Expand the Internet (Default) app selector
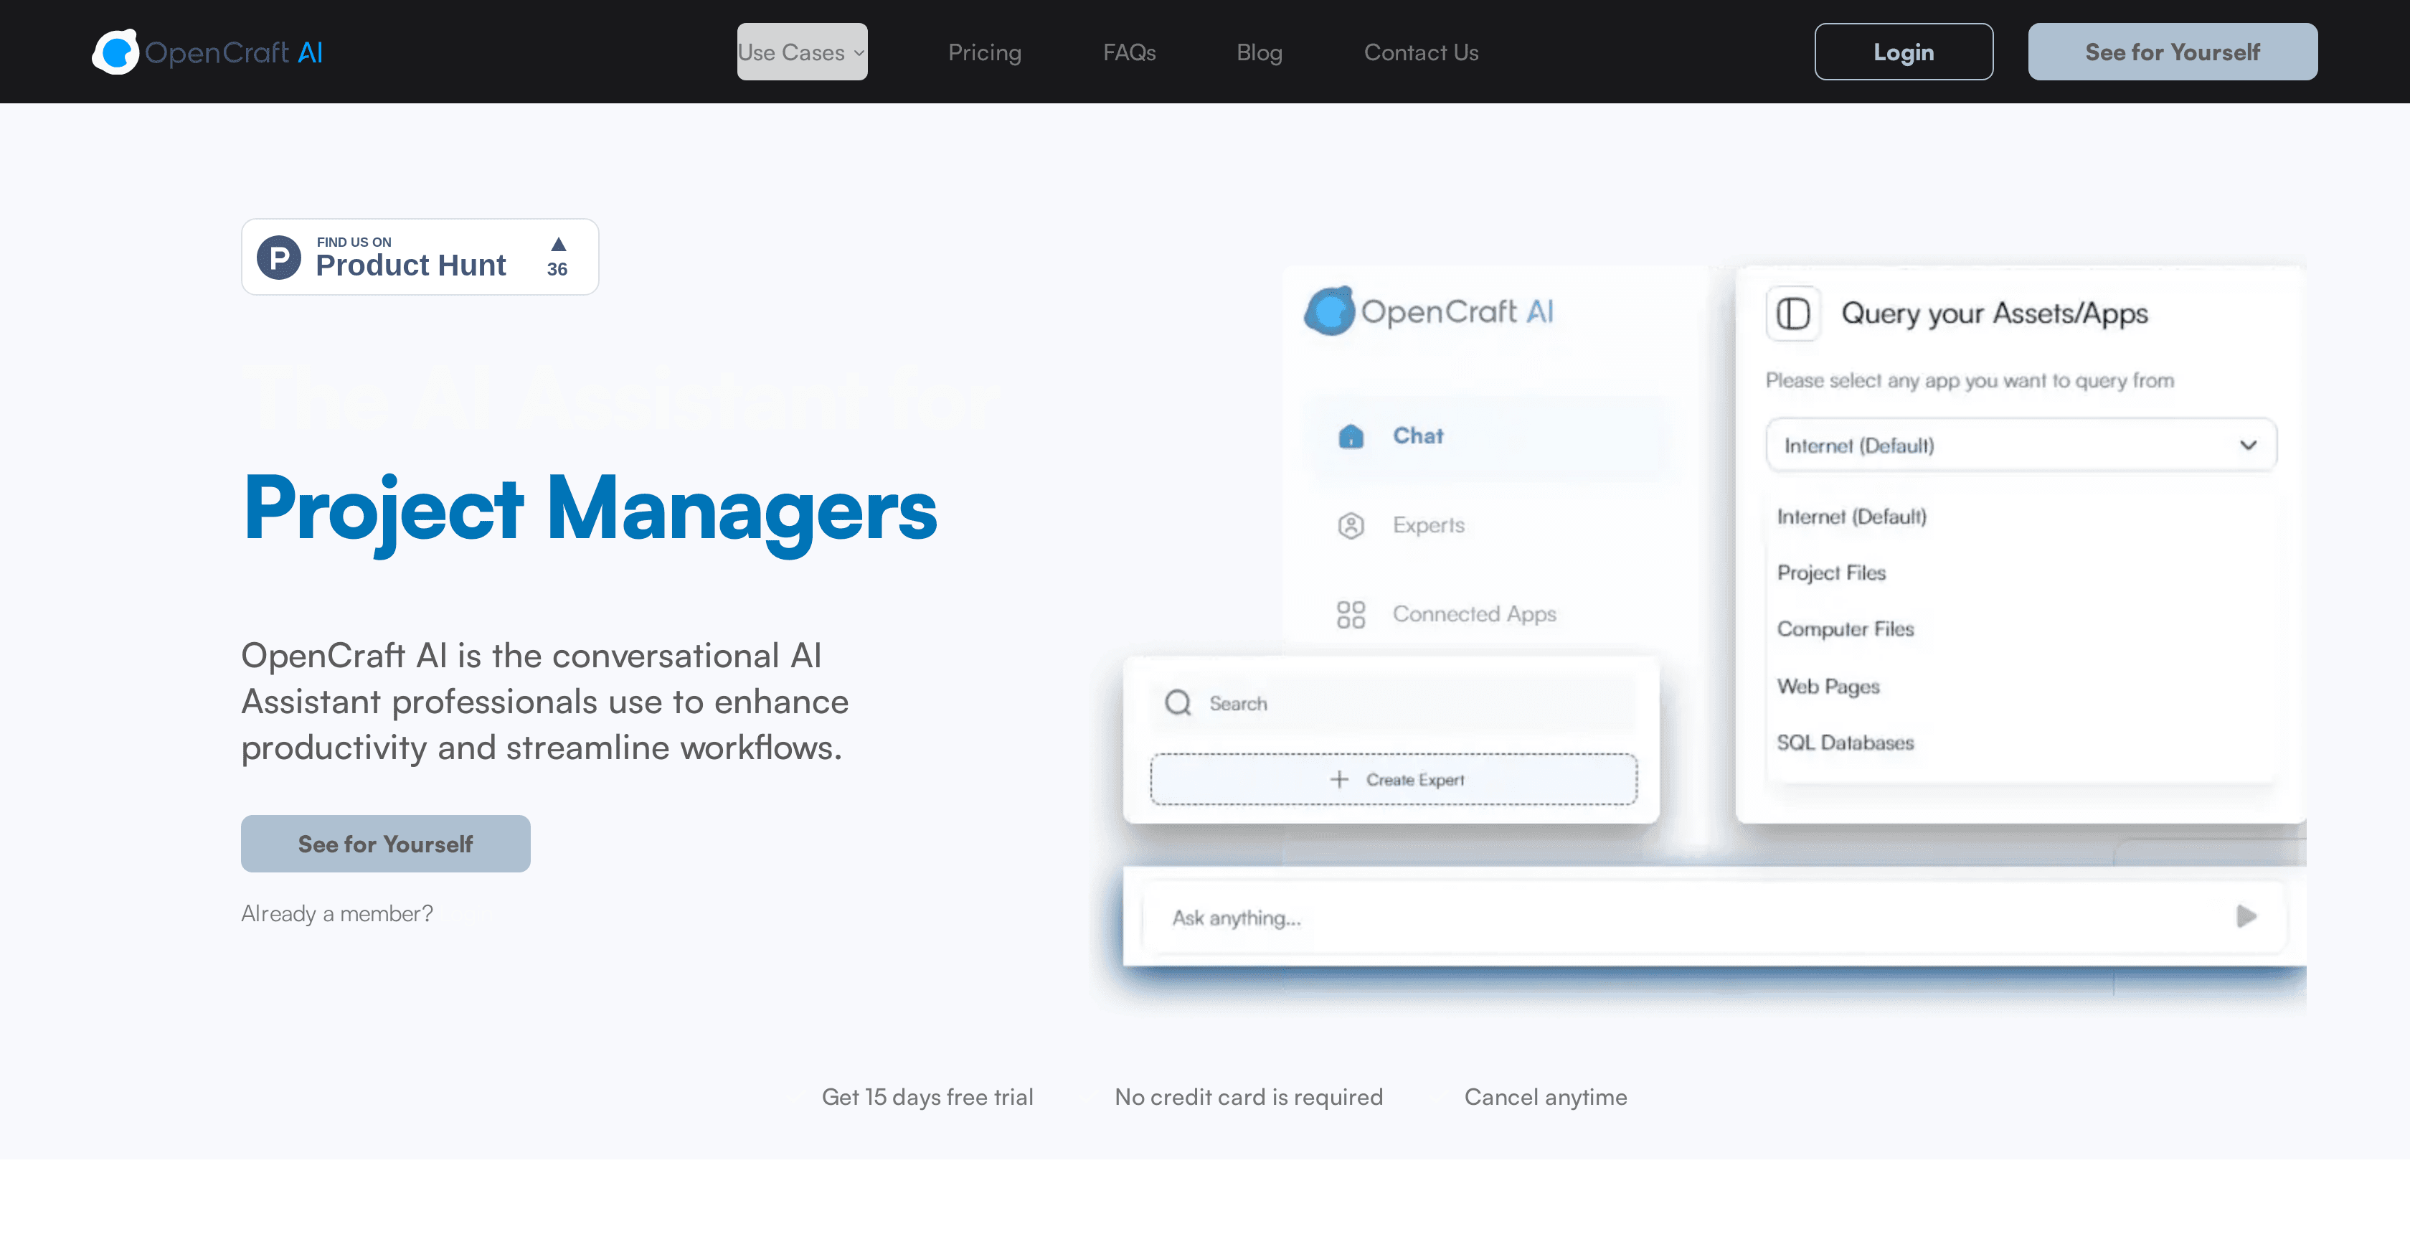 [2020, 446]
